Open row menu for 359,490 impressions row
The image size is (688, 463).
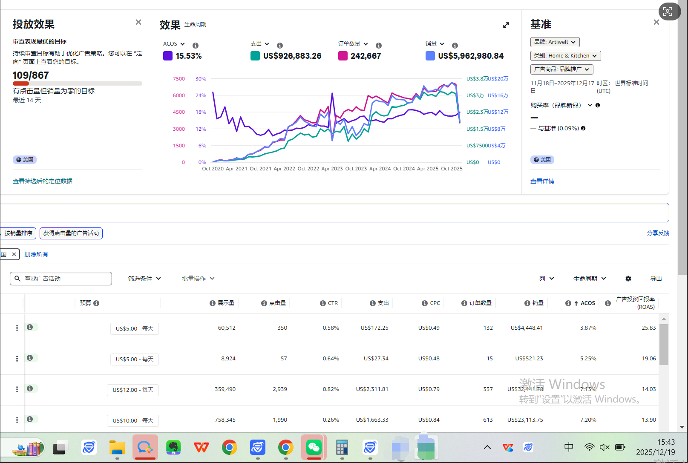click(17, 389)
